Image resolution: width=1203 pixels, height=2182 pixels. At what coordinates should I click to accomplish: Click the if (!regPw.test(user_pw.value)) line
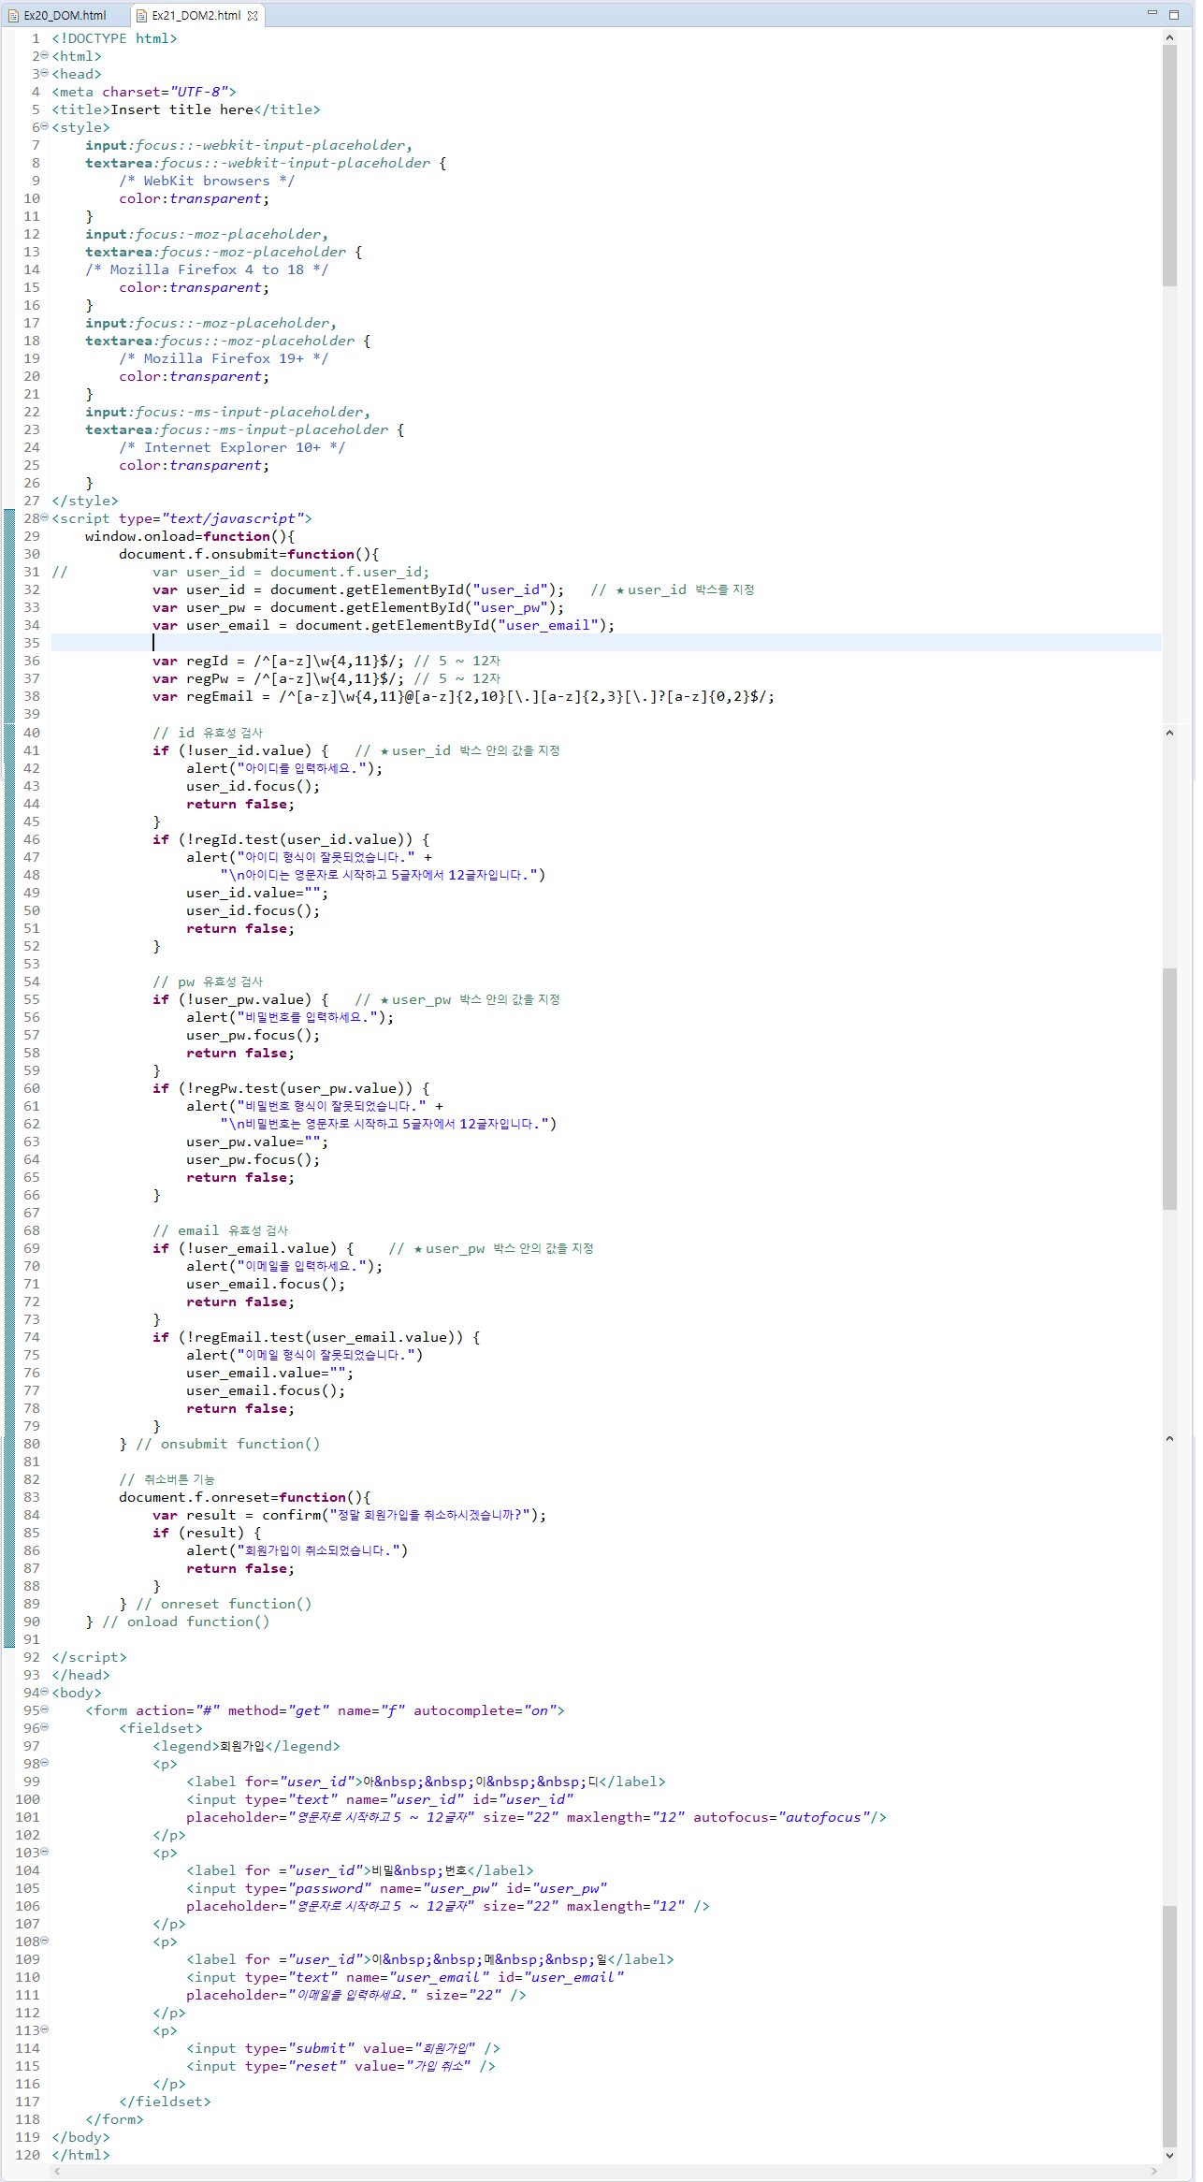point(291,1088)
